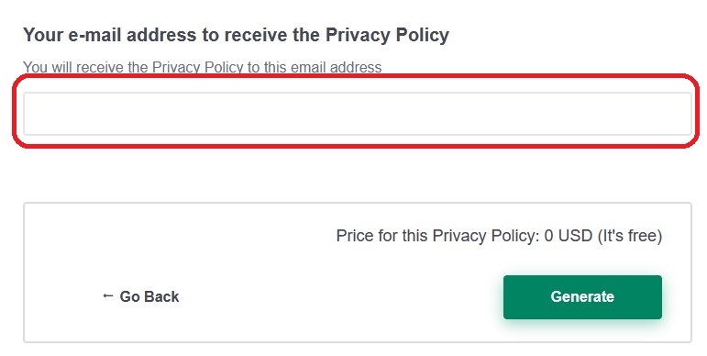Viewport: 707px width, 356px height.
Task: Click the 'Price for this Privacy Policy' text
Action: pos(499,236)
